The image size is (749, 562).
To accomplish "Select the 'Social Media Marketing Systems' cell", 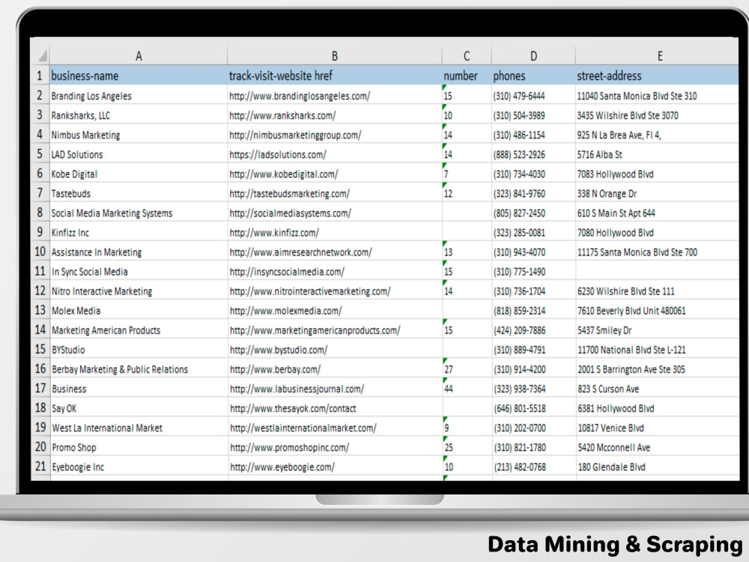I will [139, 213].
